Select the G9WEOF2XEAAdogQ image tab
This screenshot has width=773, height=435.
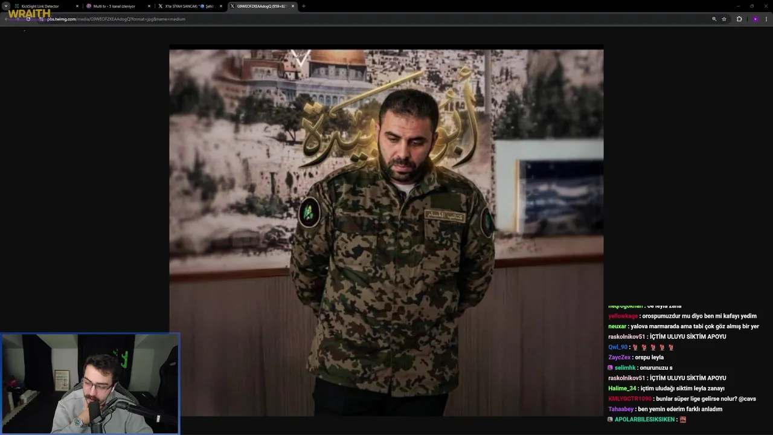tap(261, 6)
